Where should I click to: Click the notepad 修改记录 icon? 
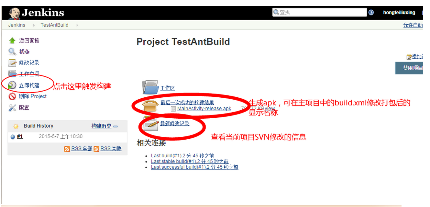12,63
